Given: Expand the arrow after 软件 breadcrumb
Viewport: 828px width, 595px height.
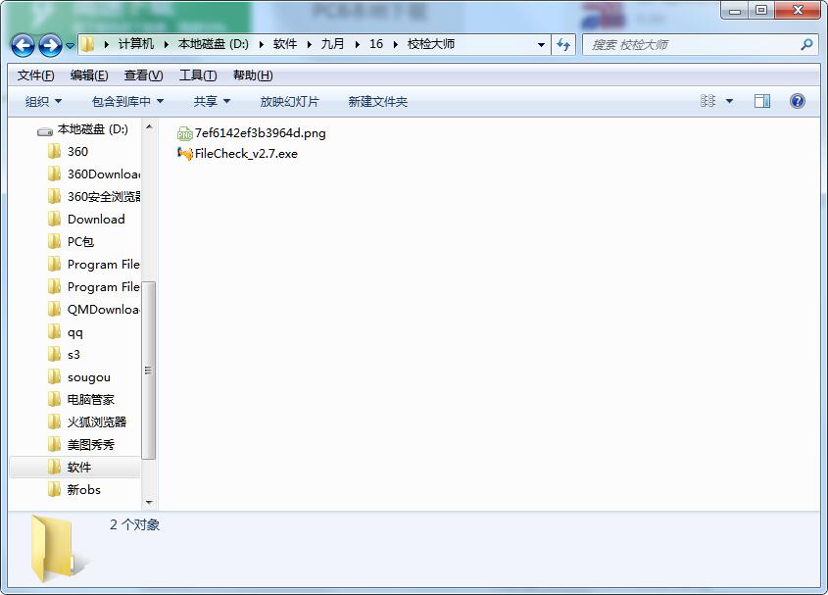Looking at the screenshot, I should pyautogui.click(x=310, y=44).
